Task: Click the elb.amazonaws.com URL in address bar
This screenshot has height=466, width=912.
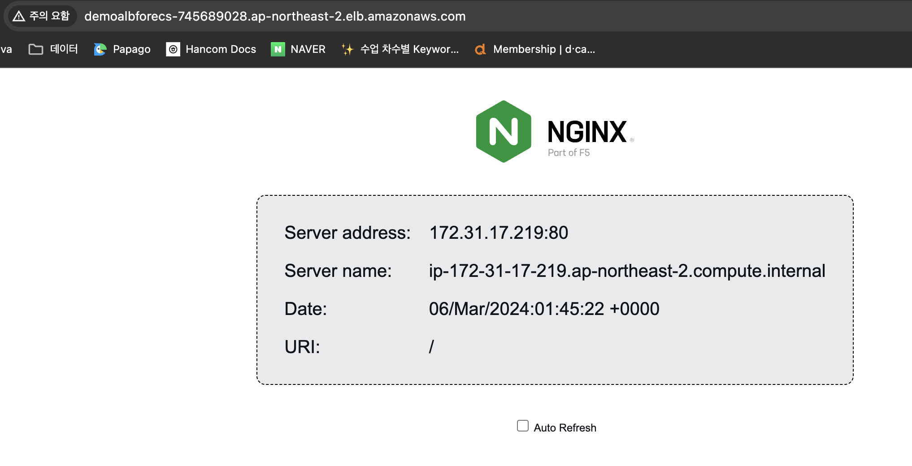Action: (x=274, y=17)
